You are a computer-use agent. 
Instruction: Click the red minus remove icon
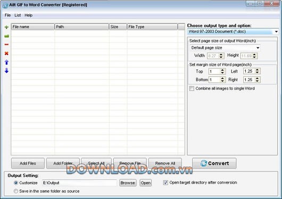click(x=6, y=45)
